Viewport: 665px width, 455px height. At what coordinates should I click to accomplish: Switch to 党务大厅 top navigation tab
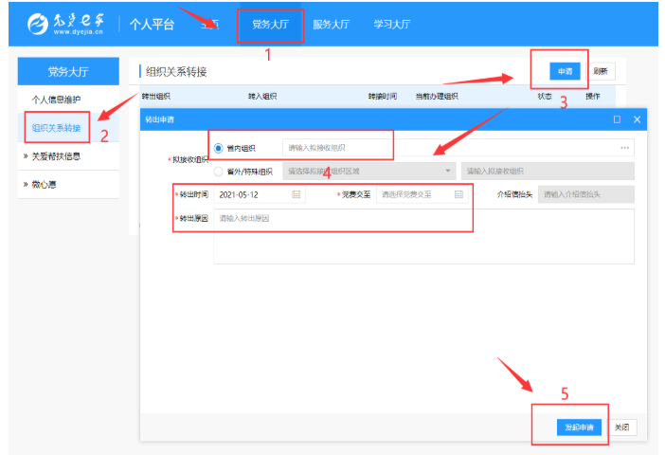click(270, 25)
